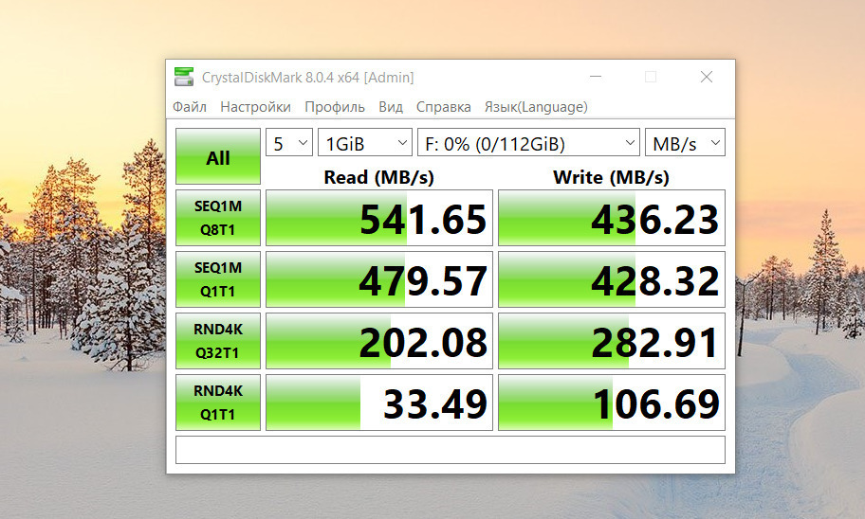This screenshot has height=519, width=865.
Task: Click the SEQ1M Q8T1 write result 436.23
Action: pyautogui.click(x=611, y=218)
